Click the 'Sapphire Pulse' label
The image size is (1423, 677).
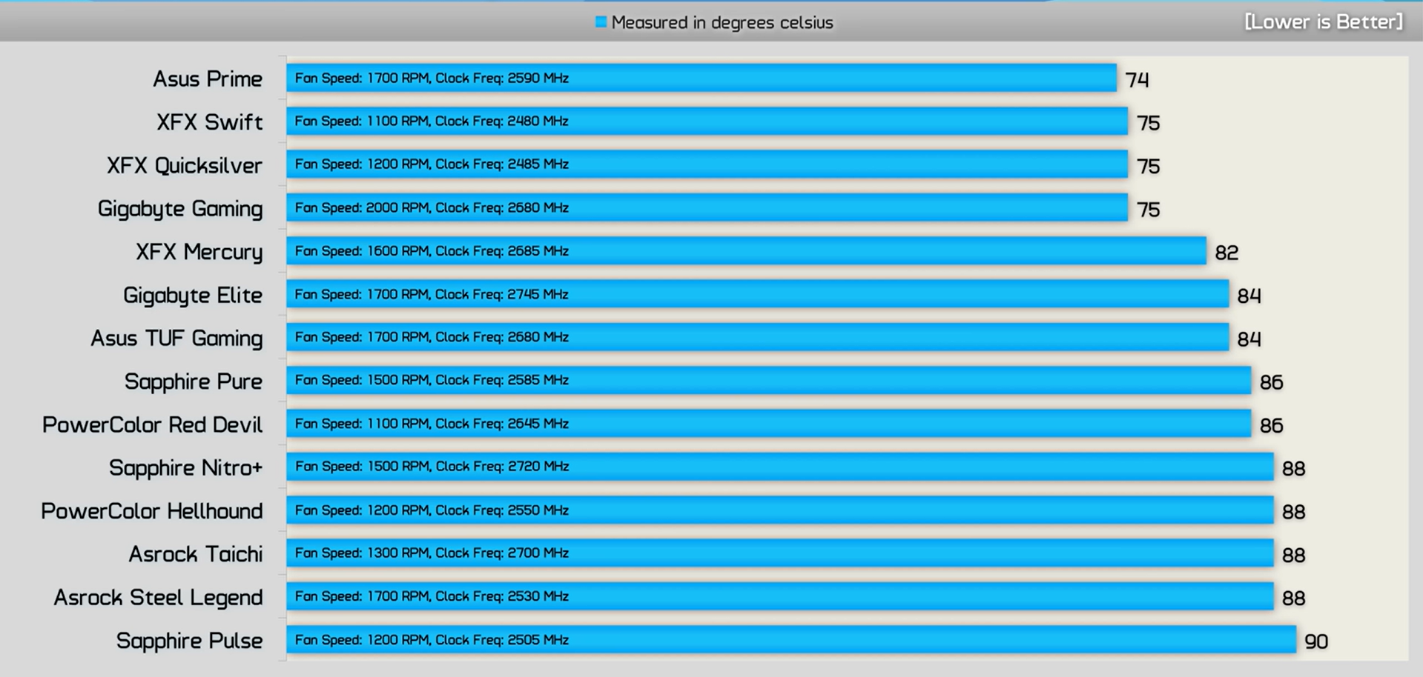(189, 641)
